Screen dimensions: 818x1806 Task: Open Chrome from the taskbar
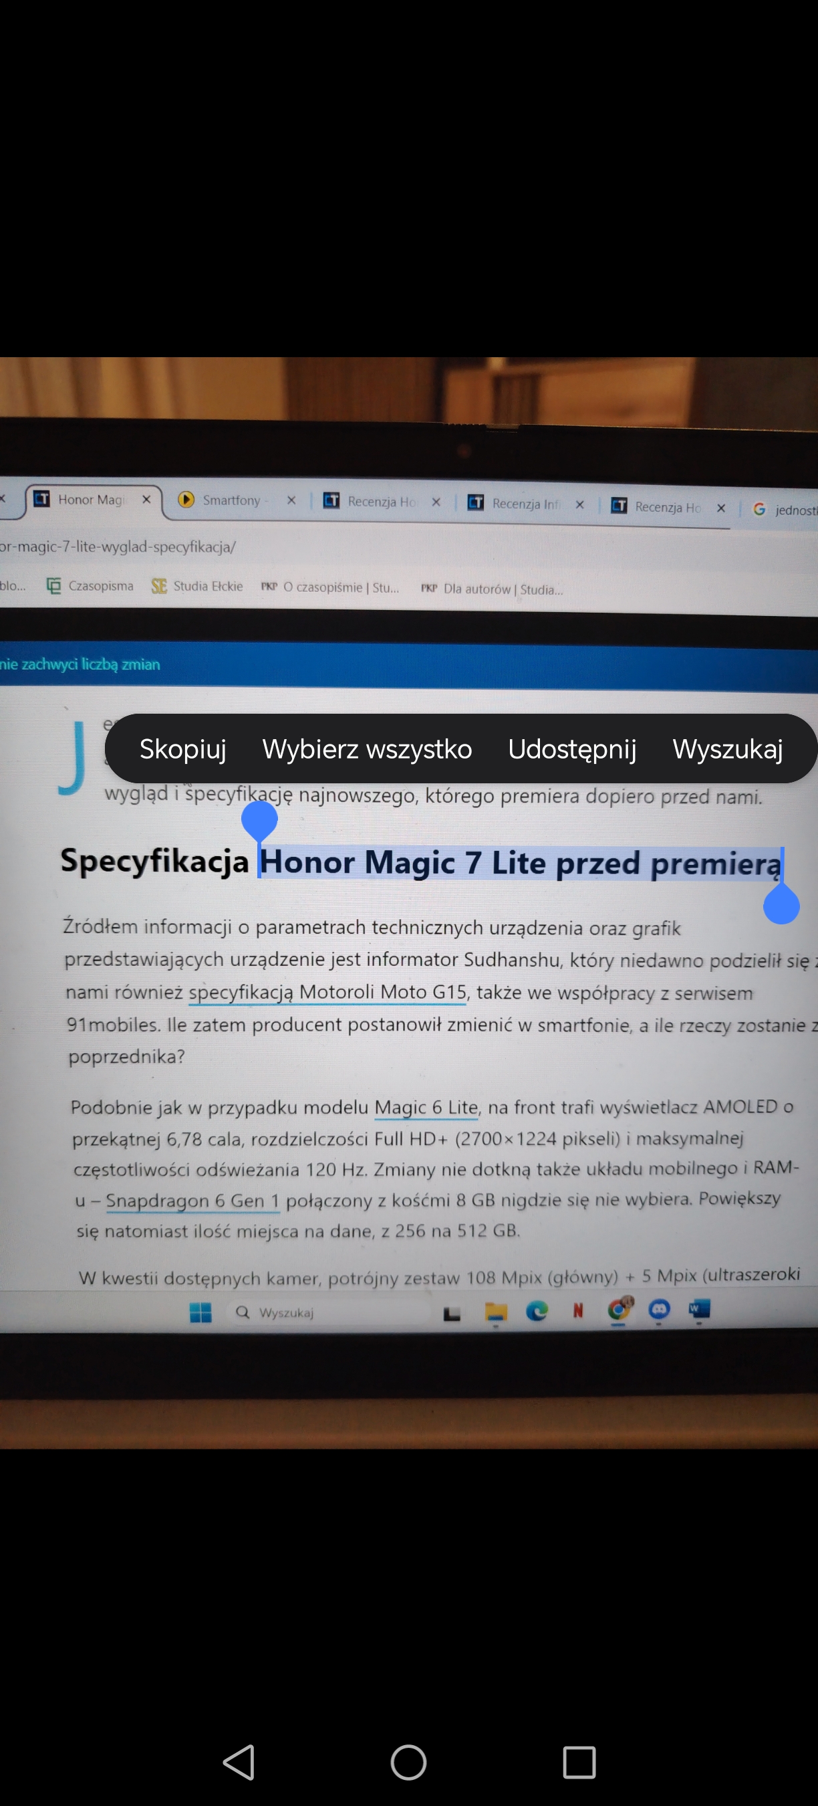(619, 1309)
